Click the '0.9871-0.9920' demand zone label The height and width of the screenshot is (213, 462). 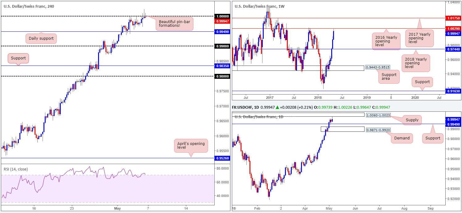[x=378, y=130]
